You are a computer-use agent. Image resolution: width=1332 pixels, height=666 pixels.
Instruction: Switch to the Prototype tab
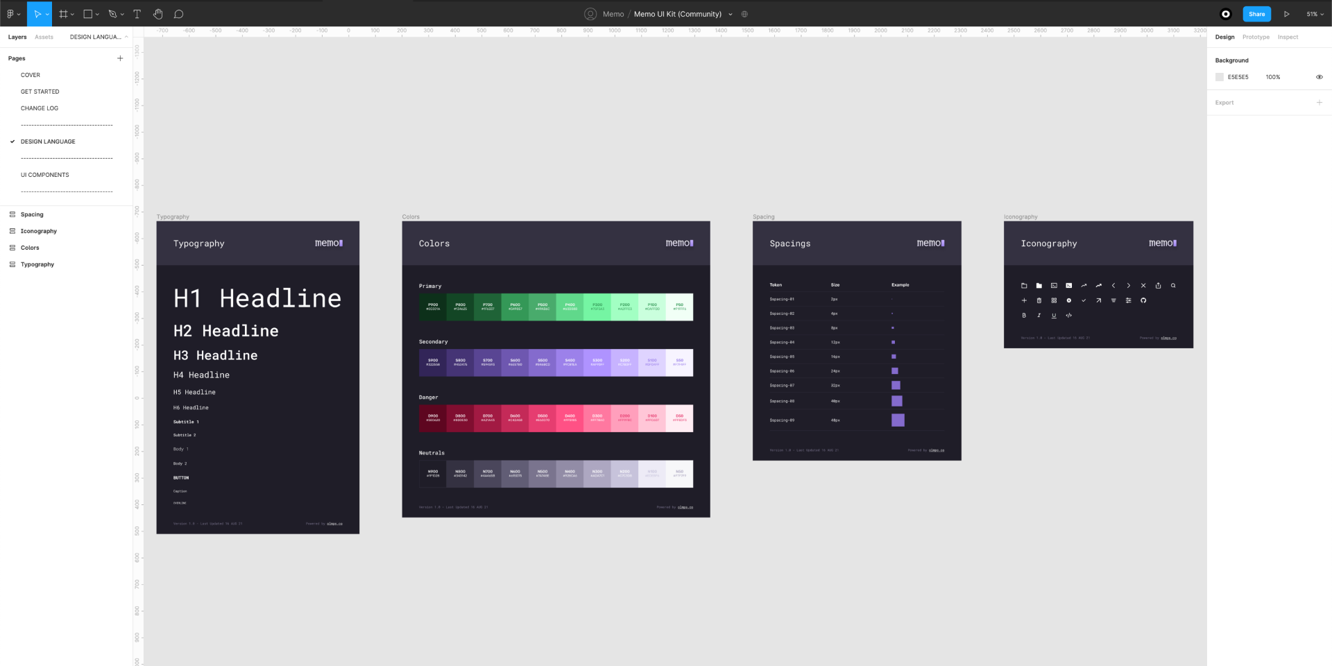pyautogui.click(x=1255, y=37)
